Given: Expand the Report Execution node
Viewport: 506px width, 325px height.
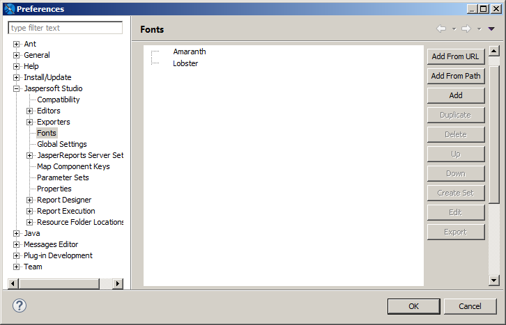Looking at the screenshot, I should pyautogui.click(x=29, y=212).
